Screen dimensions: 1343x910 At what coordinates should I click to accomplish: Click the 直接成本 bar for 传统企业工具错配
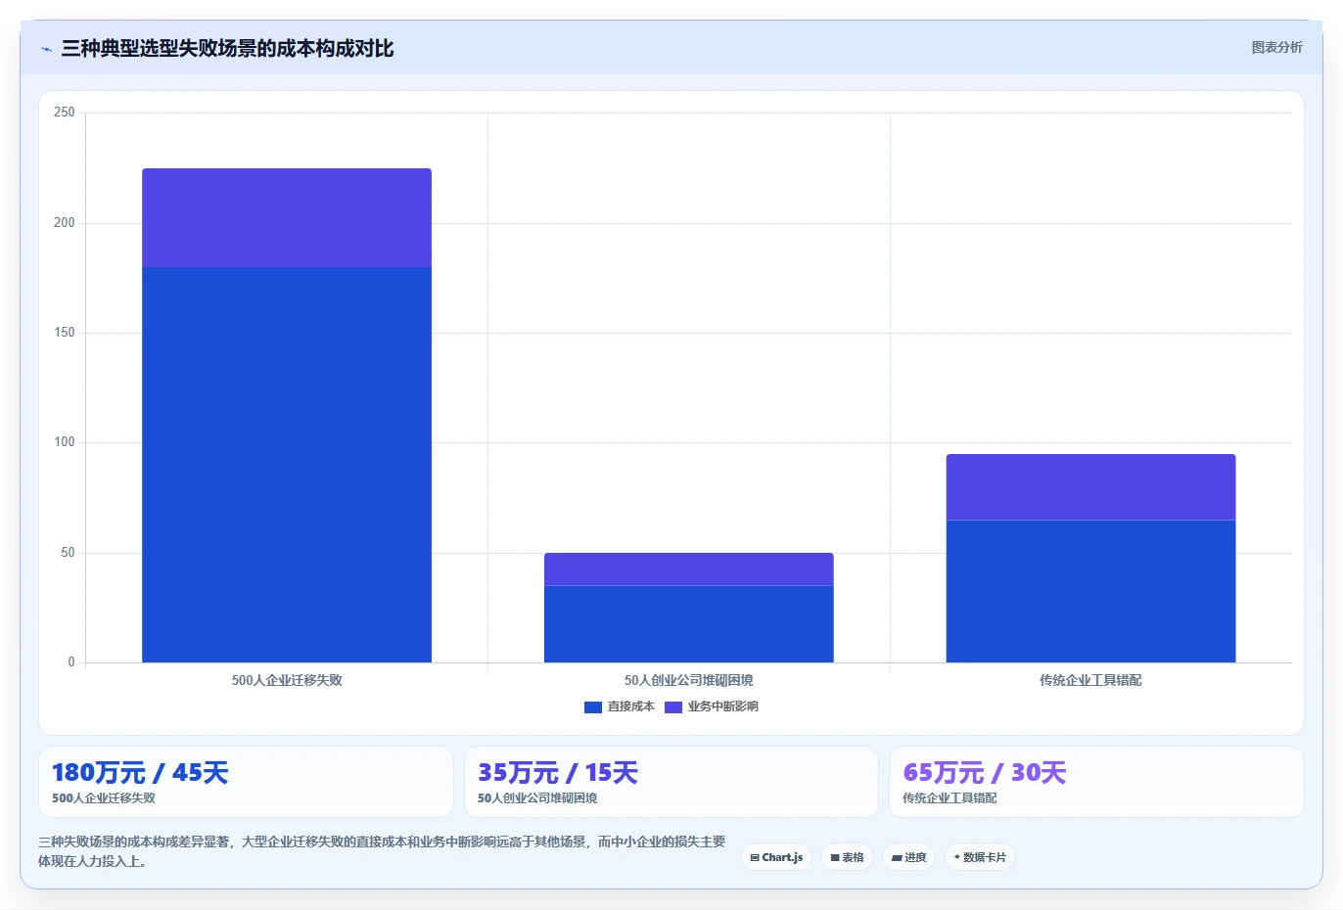click(1090, 591)
